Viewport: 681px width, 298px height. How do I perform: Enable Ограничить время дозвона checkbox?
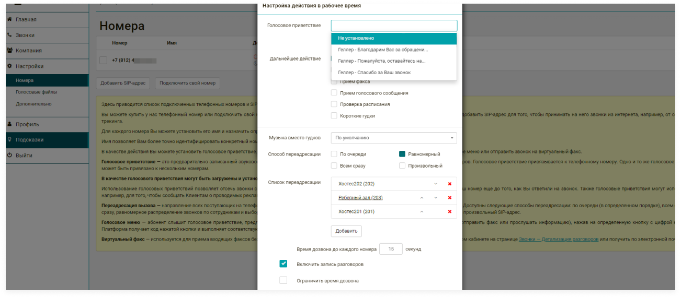click(x=283, y=280)
